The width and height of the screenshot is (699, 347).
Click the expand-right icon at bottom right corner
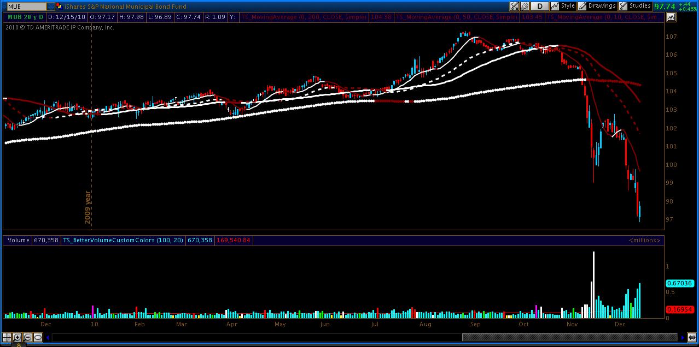[x=691, y=337]
